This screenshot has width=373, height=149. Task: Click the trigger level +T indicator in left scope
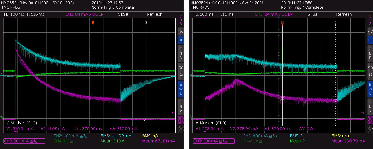tap(173, 113)
